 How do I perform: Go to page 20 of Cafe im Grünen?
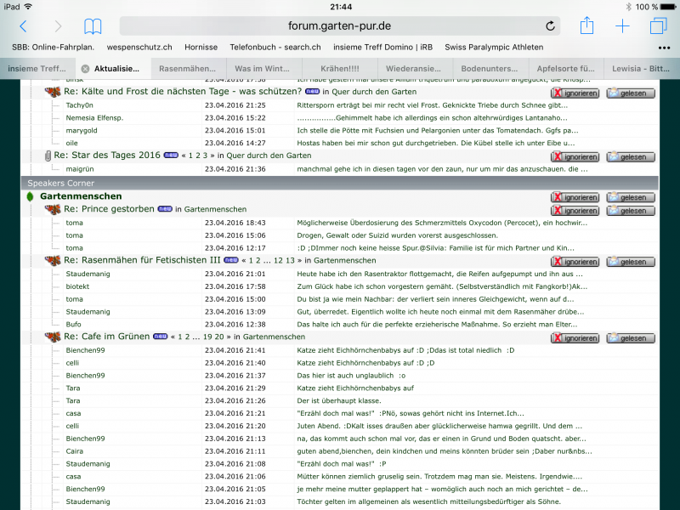pos(219,337)
